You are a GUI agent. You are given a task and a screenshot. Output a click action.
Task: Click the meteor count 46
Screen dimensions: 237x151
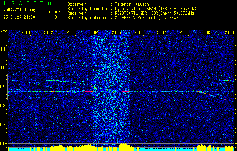(x=55, y=17)
